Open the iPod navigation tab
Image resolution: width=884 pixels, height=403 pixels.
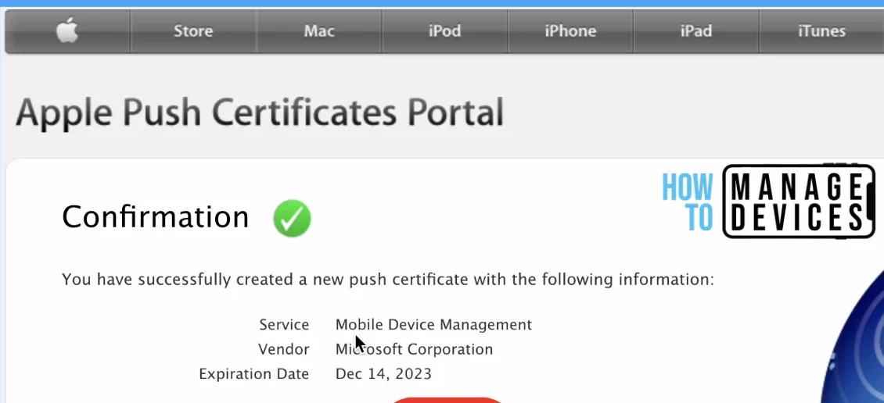pos(445,31)
